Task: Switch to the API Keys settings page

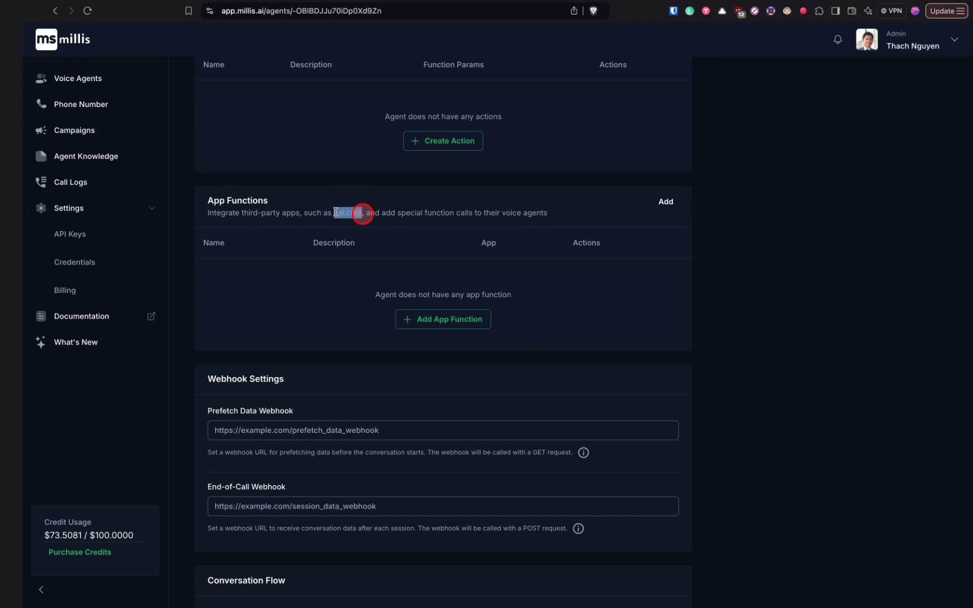Action: pyautogui.click(x=70, y=234)
